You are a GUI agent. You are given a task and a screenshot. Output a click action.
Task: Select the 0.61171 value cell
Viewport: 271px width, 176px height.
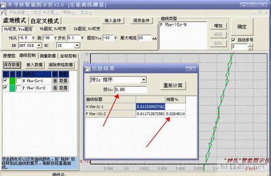[150, 114]
